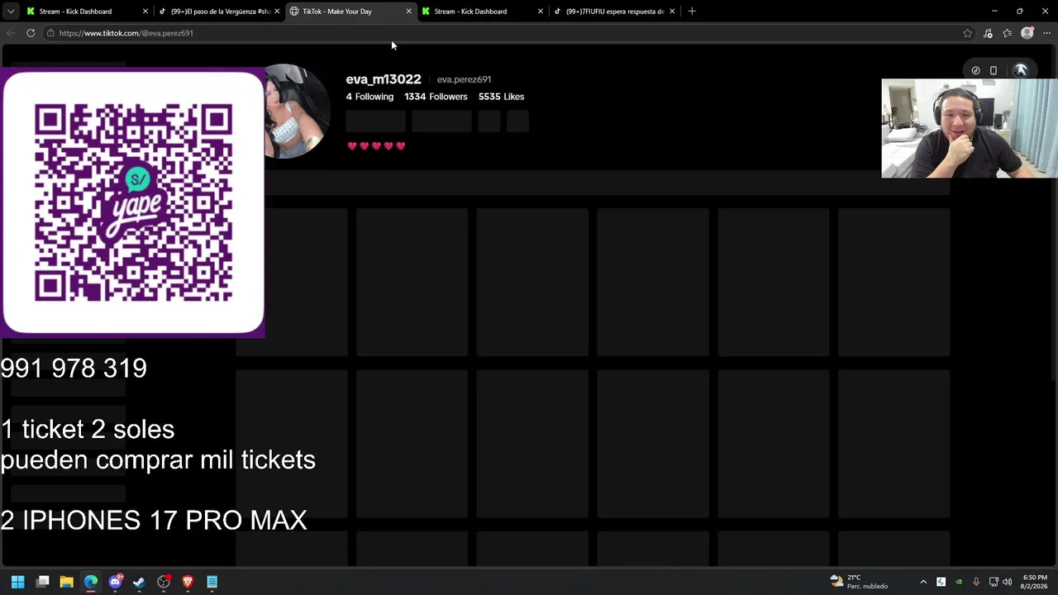Viewport: 1058px width, 595px height.
Task: Add this page to favorites star
Action: point(968,33)
